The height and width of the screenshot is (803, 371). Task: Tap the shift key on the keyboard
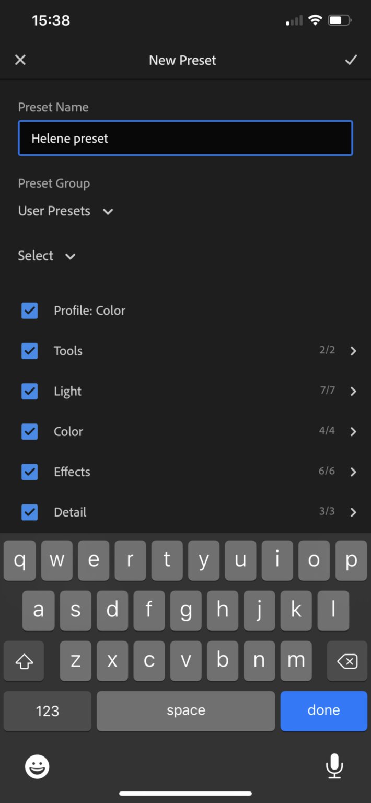(x=24, y=661)
